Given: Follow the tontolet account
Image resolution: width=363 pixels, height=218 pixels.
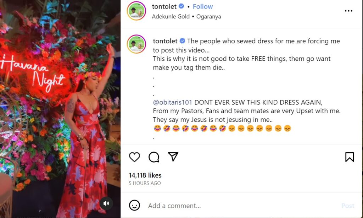Looking at the screenshot, I should [x=203, y=7].
